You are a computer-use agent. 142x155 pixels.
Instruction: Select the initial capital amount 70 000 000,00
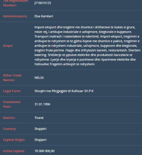point(44,151)
